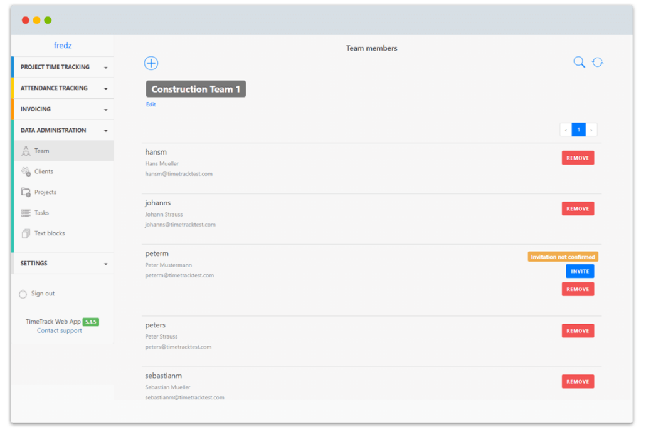Open Projects via its folder icon
The height and width of the screenshot is (430, 646).
(x=26, y=192)
